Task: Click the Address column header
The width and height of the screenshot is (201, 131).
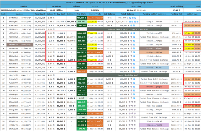Action: [x=20, y=14]
